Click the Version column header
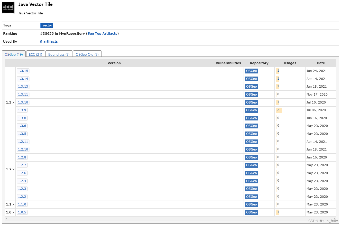Image resolution: width=342 pixels, height=225 pixels. [x=114, y=63]
